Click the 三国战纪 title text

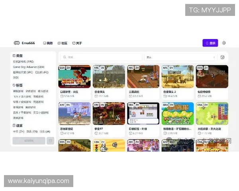(x=134, y=92)
